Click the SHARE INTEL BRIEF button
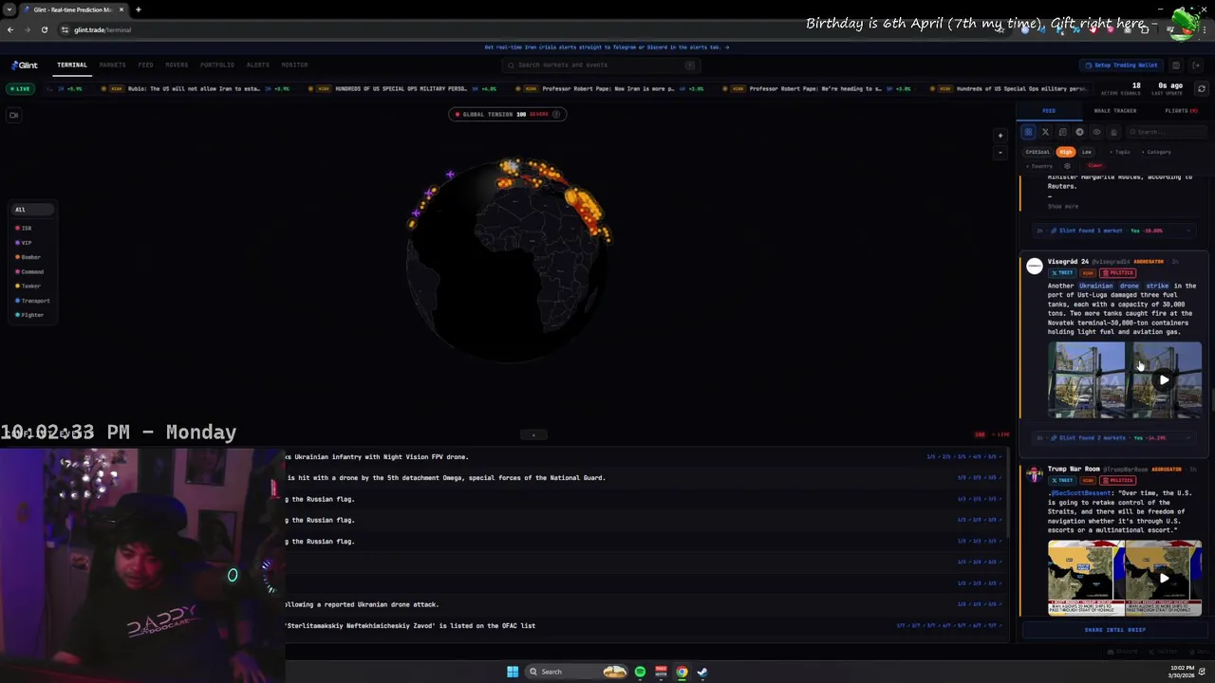 [x=1114, y=630]
